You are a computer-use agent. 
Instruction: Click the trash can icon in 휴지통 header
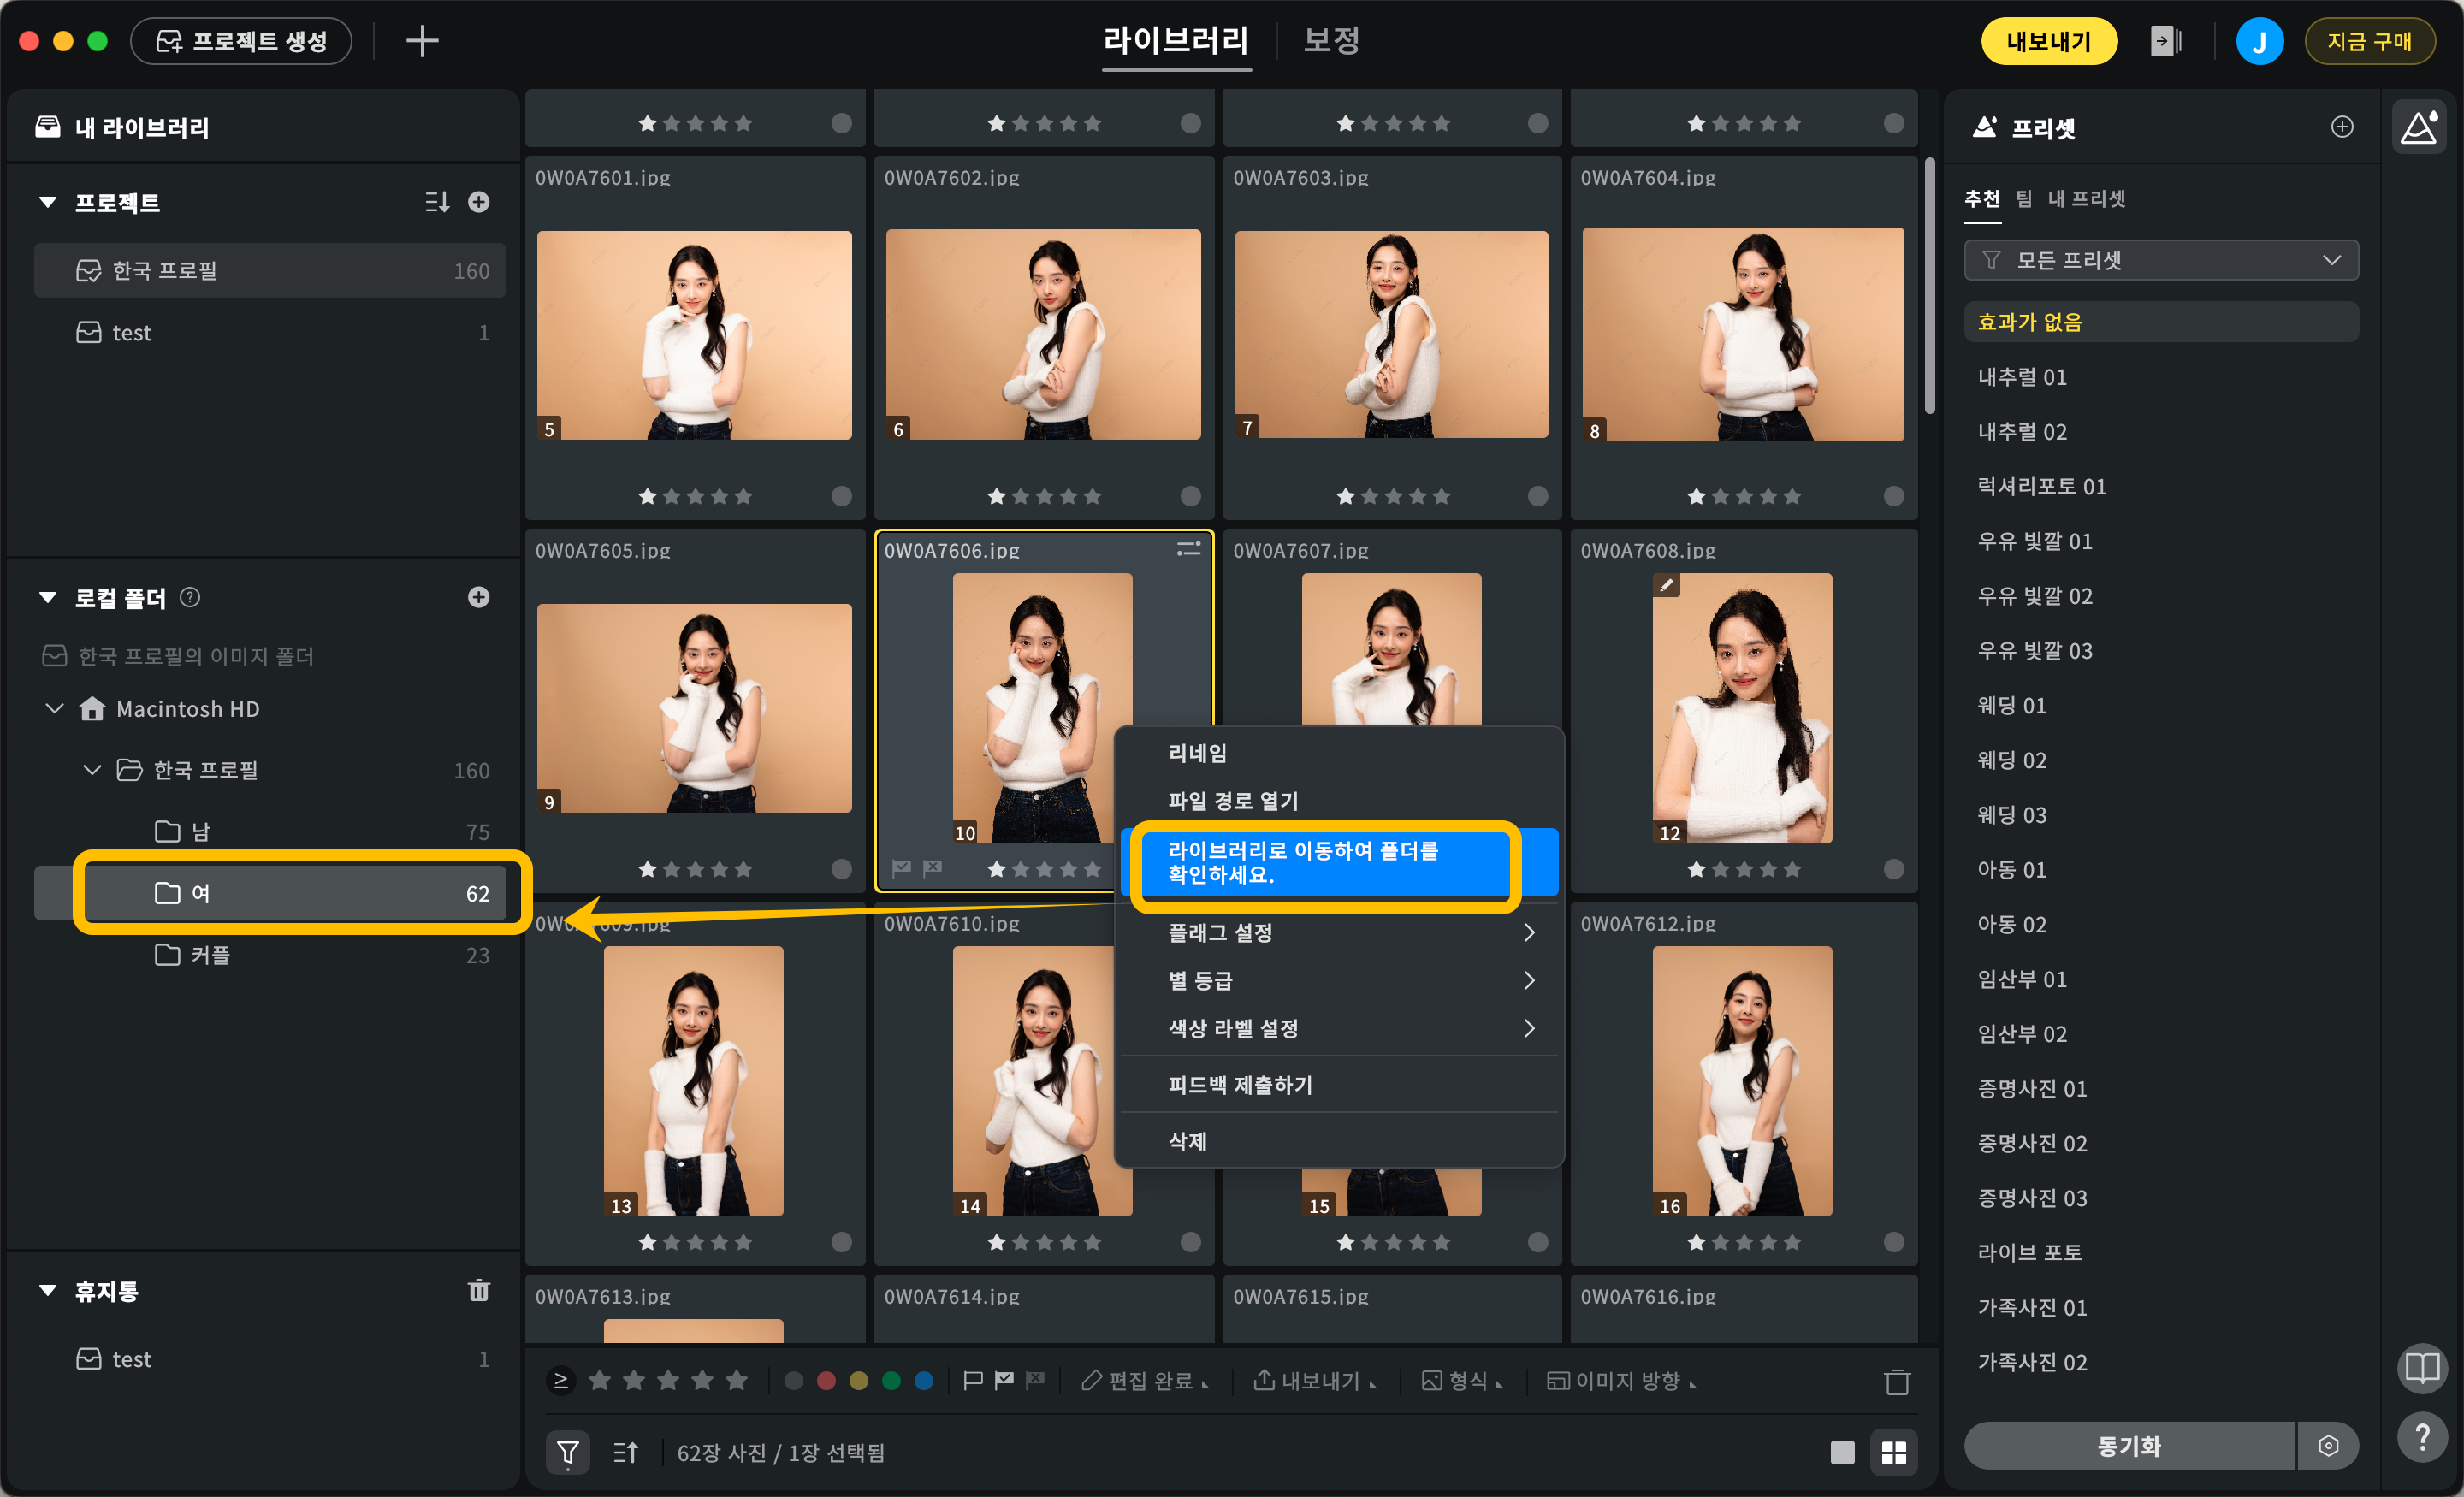click(x=479, y=1290)
